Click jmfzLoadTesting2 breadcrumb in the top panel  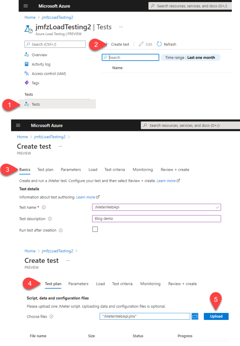[57, 17]
